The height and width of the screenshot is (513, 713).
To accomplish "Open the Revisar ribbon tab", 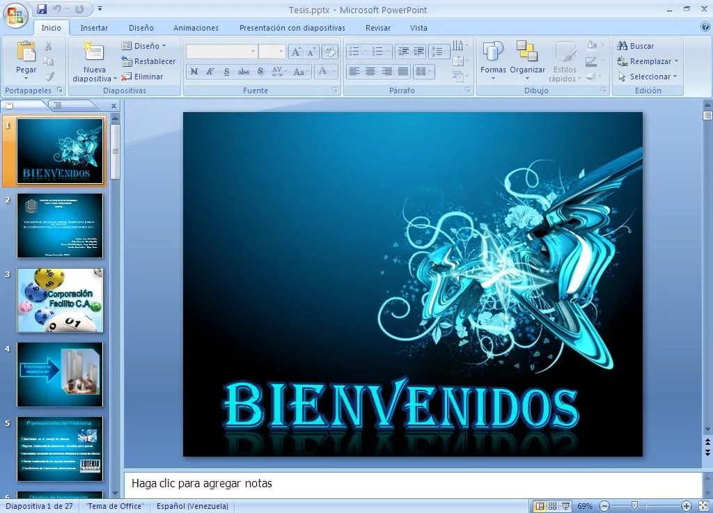I will pos(378,28).
